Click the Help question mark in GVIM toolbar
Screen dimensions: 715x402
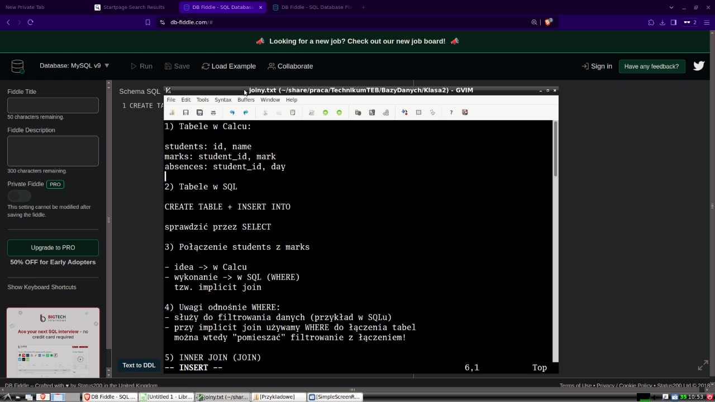point(451,112)
